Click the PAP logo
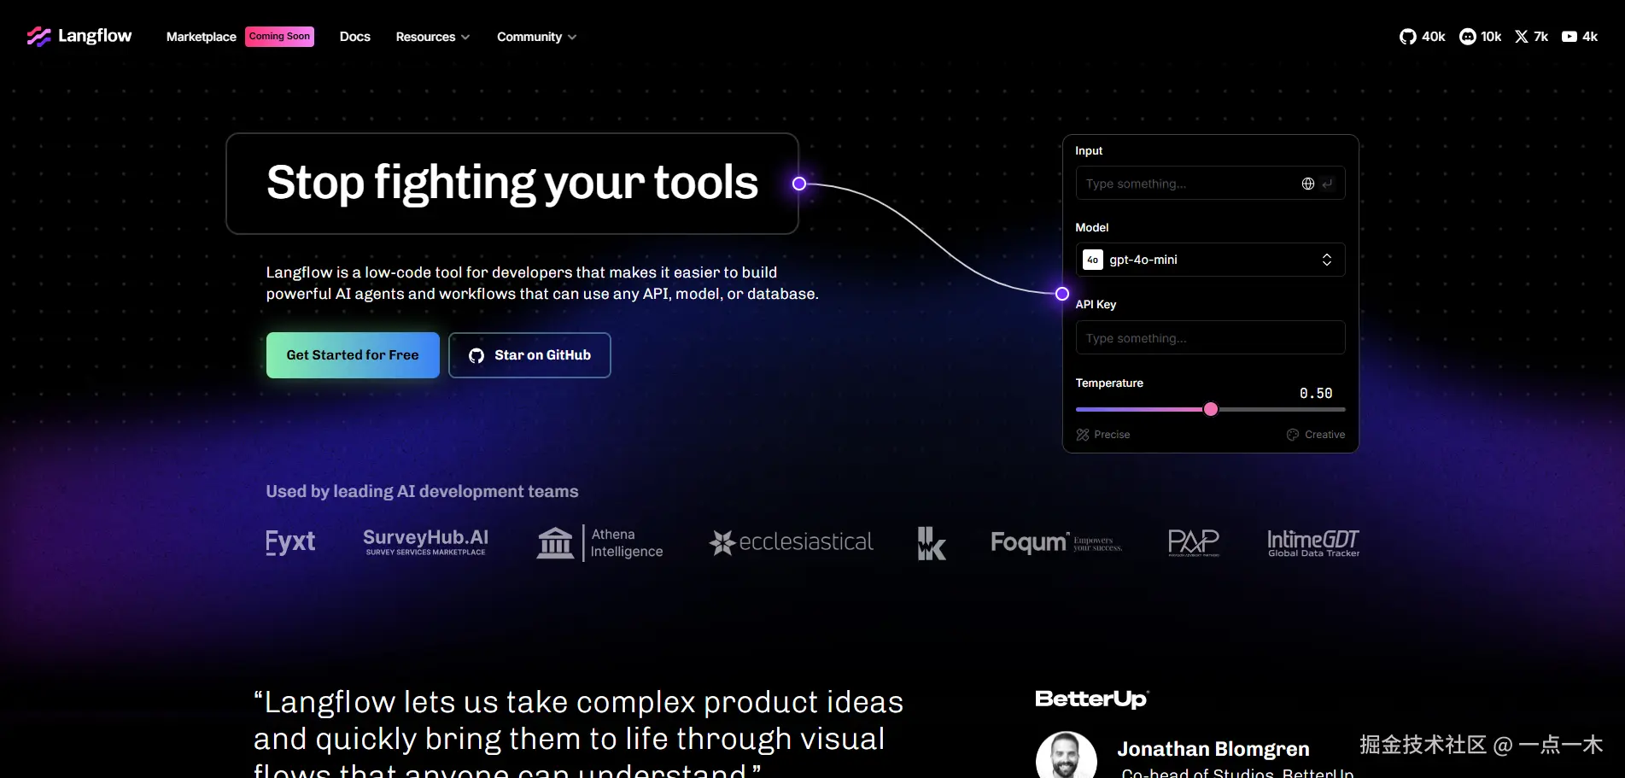Viewport: 1625px width, 778px height. [1193, 542]
